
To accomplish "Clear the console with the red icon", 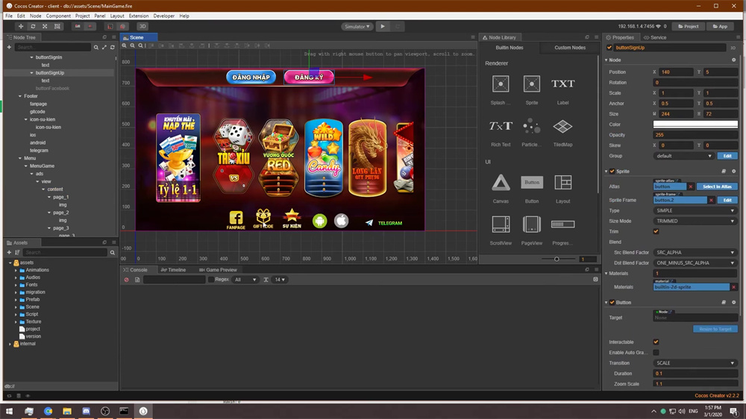I will 126,280.
